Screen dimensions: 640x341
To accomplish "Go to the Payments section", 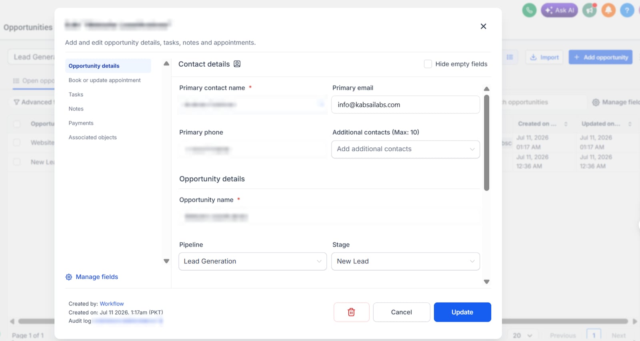I will pos(81,123).
